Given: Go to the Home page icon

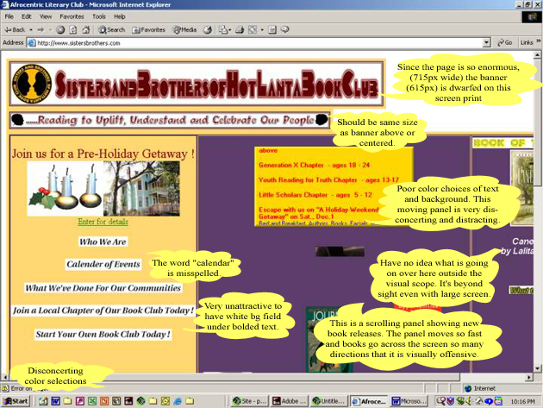Looking at the screenshot, I should click(86, 30).
